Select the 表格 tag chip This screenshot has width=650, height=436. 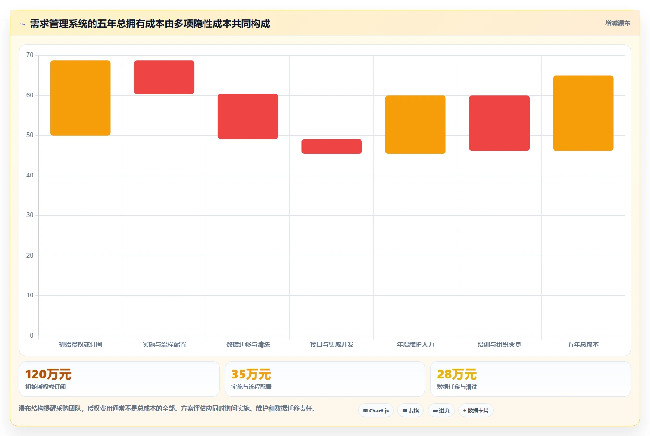coord(410,411)
